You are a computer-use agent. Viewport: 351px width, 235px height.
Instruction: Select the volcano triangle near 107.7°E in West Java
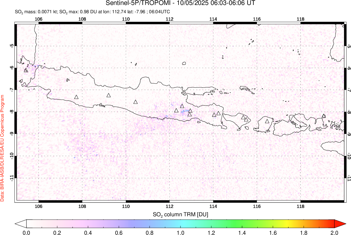(x=76, y=97)
